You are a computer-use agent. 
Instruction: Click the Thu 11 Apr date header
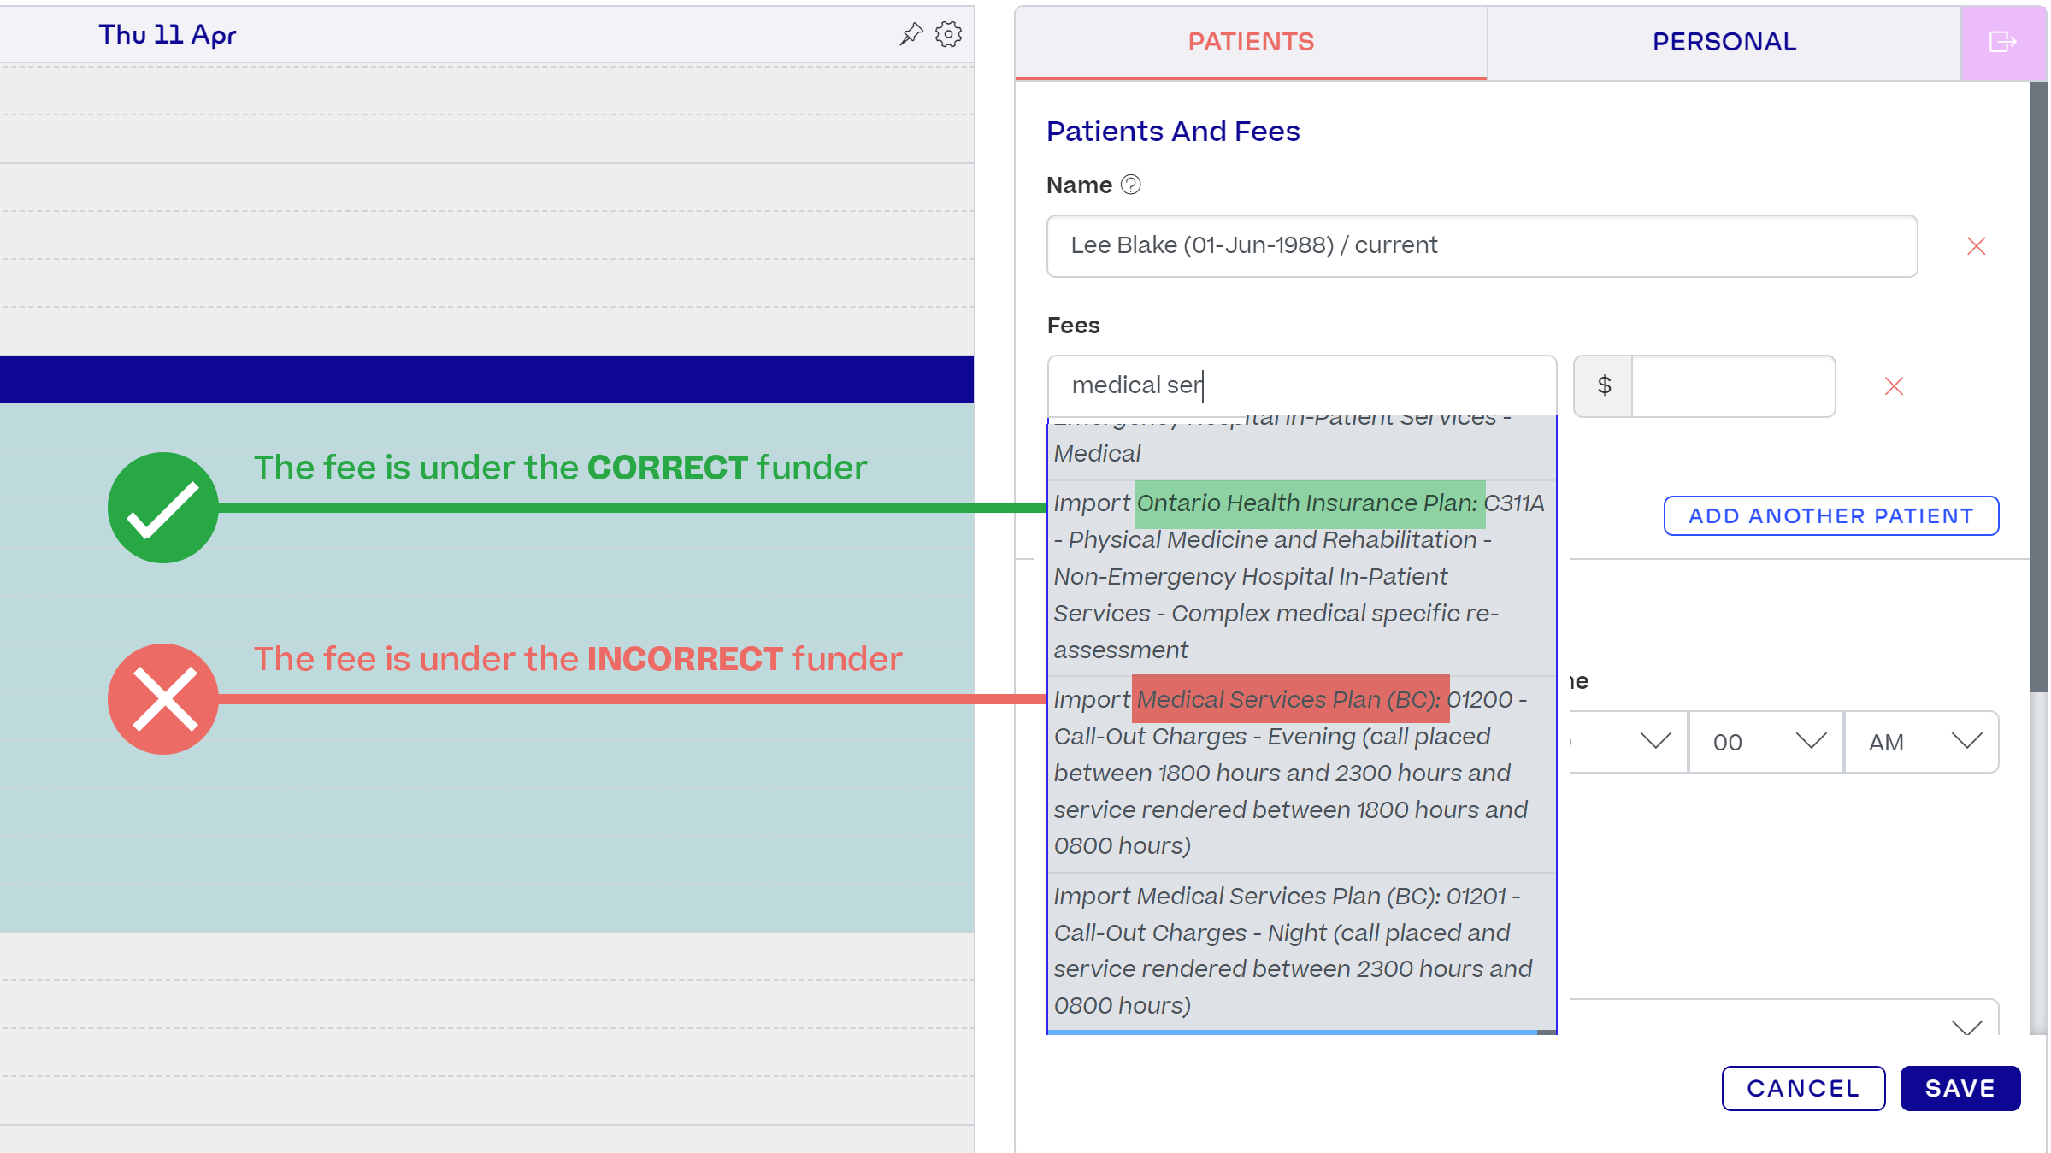click(167, 34)
